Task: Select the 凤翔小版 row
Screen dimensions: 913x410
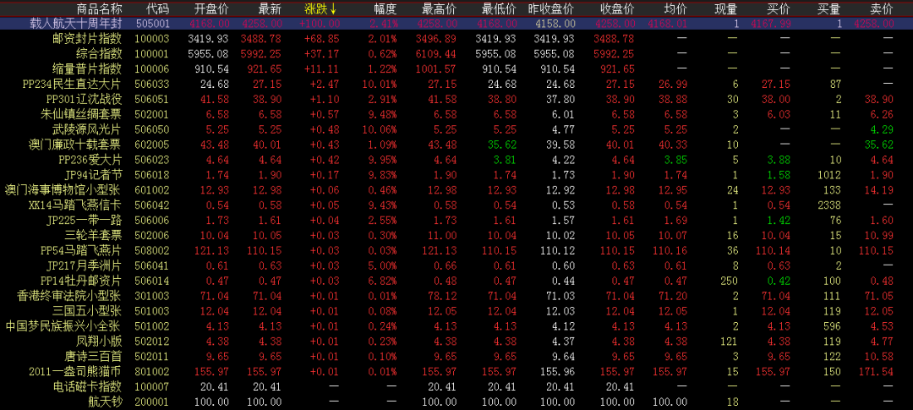Action: (x=456, y=342)
